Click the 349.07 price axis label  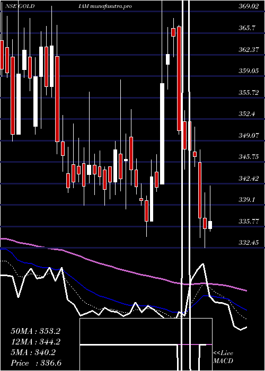(249, 136)
